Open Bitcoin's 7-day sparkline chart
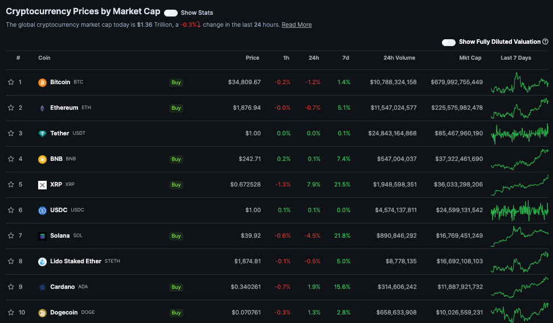Viewport: 553px width, 323px height. tap(519, 83)
